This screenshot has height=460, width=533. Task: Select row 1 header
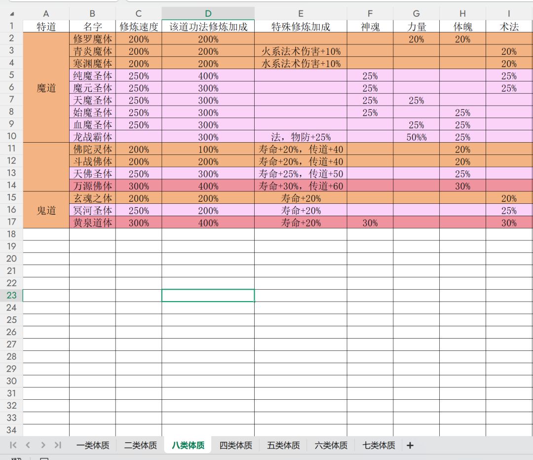click(x=11, y=26)
